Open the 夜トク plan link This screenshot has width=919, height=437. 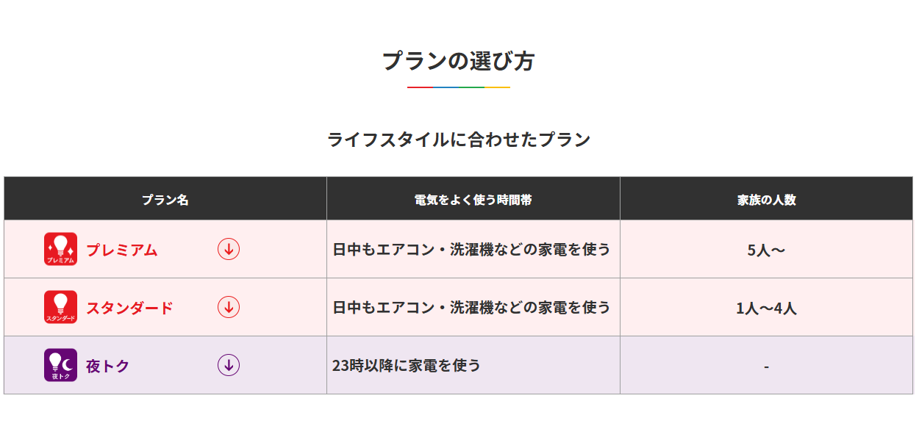[108, 366]
